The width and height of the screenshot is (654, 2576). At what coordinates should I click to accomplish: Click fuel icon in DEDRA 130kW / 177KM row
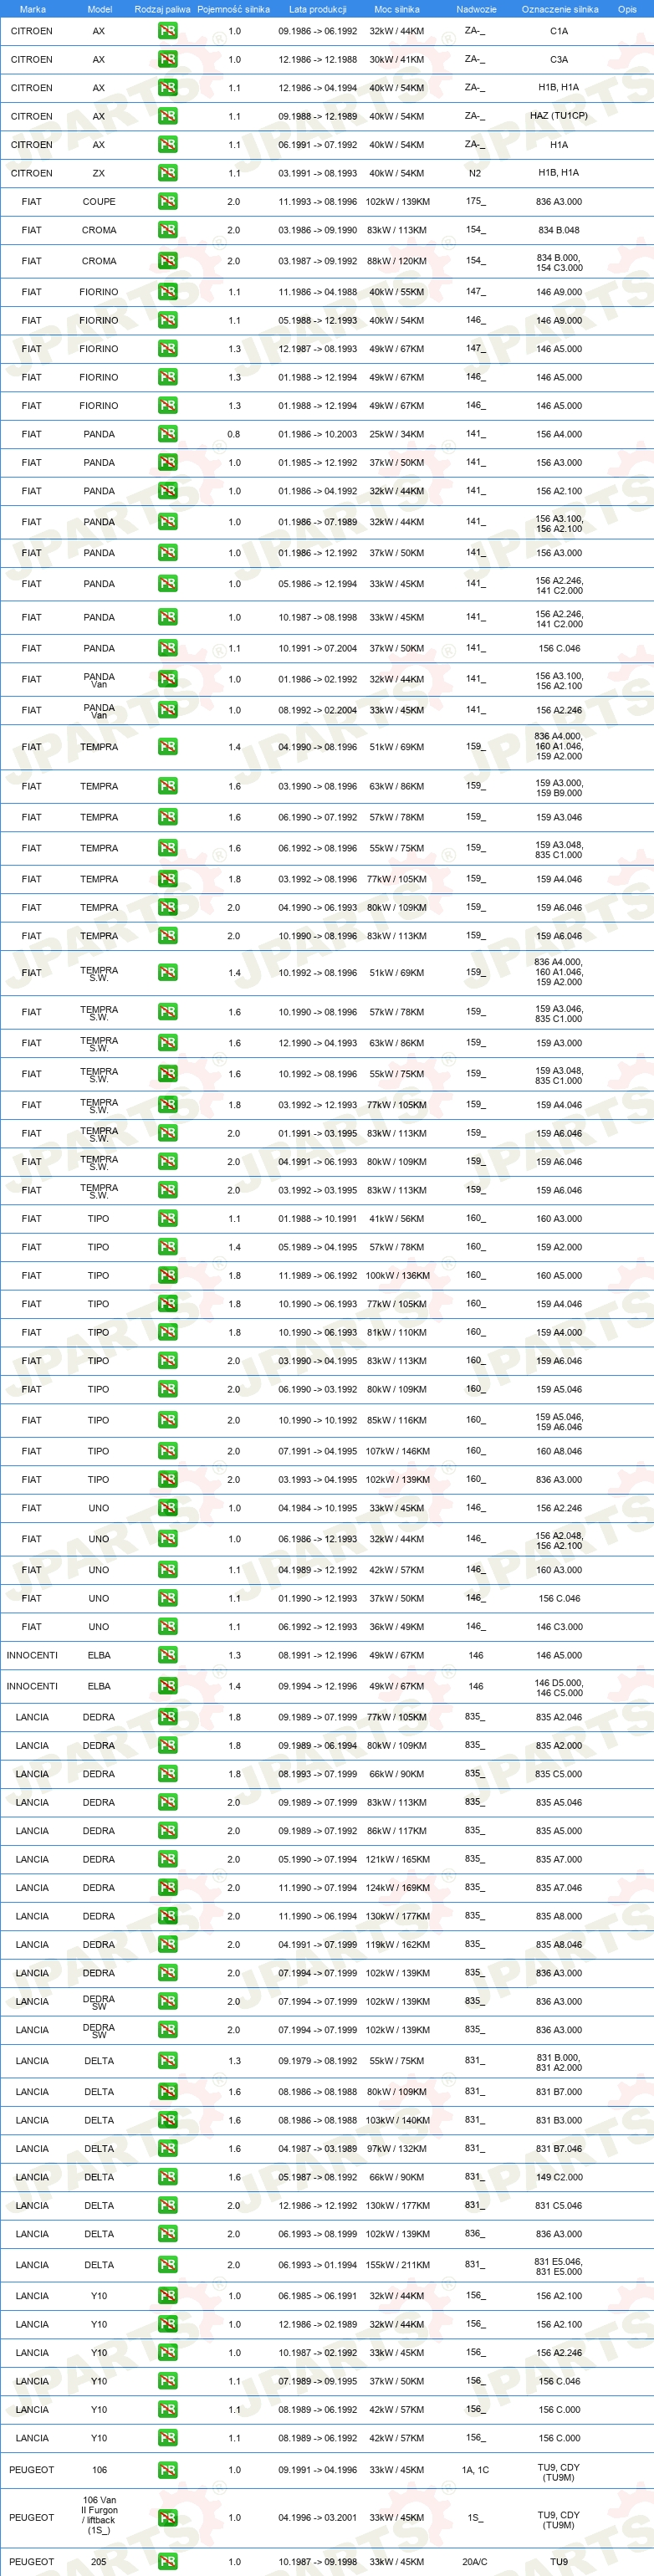pyautogui.click(x=167, y=1916)
